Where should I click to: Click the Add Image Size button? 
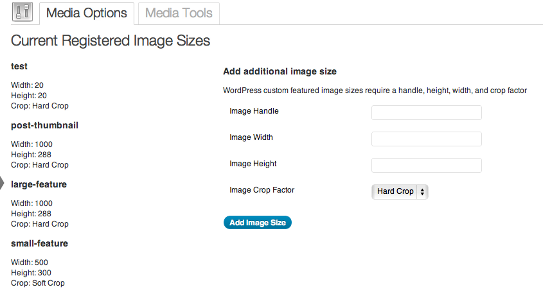(x=258, y=222)
